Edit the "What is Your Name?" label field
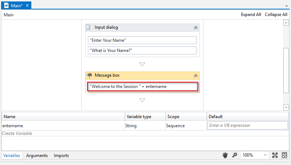This screenshot has width=291, height=165. point(142,51)
